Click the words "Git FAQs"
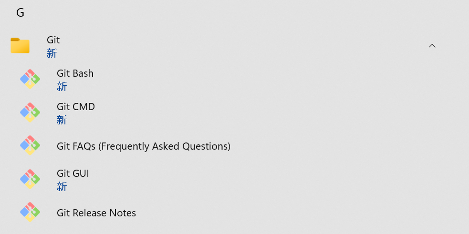The width and height of the screenshot is (469, 234). pyautogui.click(x=76, y=146)
